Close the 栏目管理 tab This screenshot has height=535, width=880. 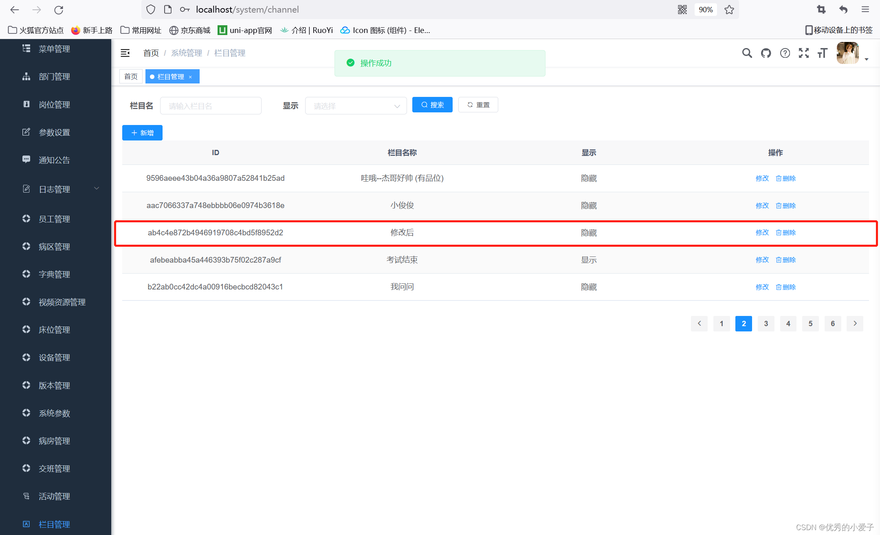click(x=190, y=77)
